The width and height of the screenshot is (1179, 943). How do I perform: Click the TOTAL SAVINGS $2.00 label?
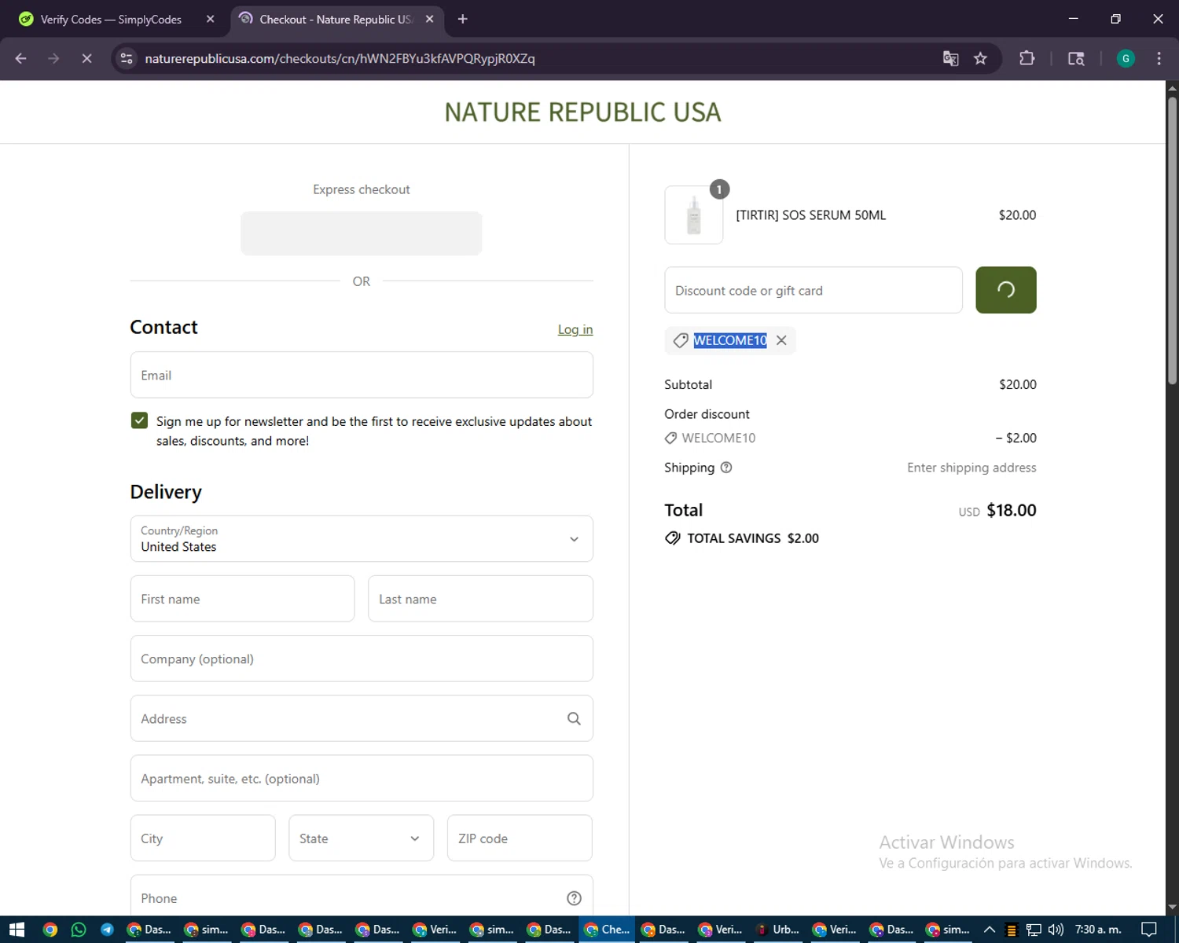pos(753,538)
